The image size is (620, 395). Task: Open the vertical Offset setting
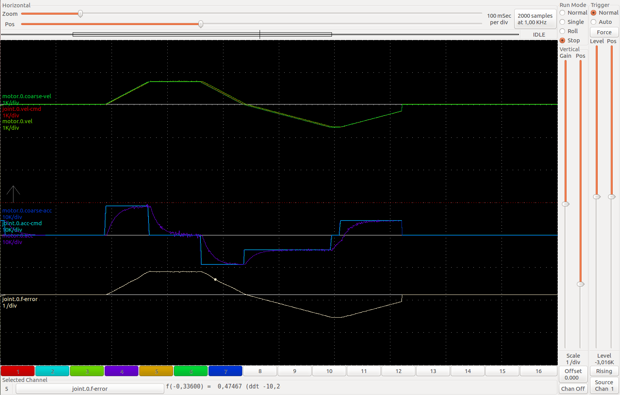573,374
